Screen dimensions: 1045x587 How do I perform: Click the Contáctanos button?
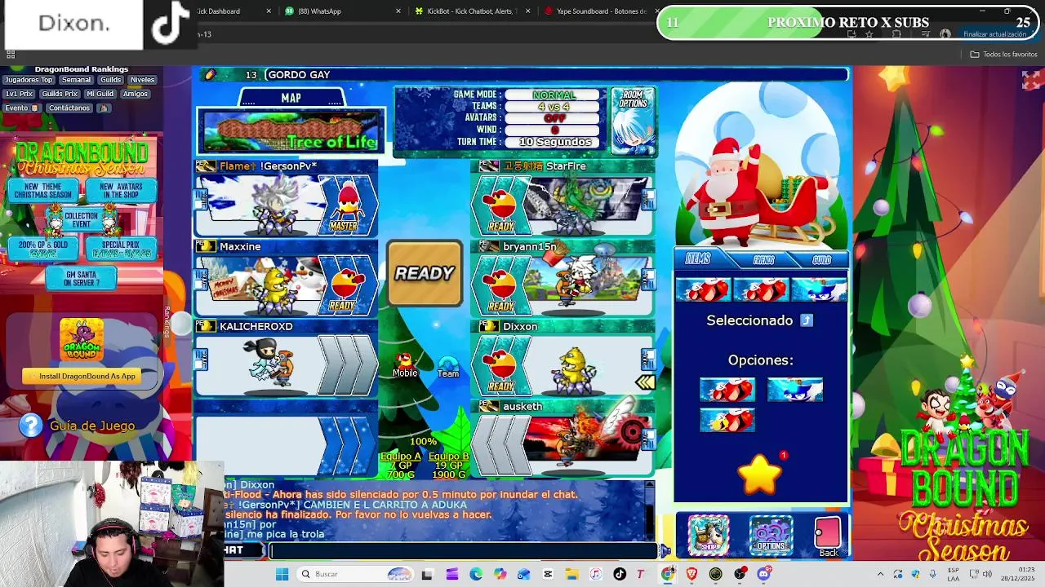(x=70, y=108)
